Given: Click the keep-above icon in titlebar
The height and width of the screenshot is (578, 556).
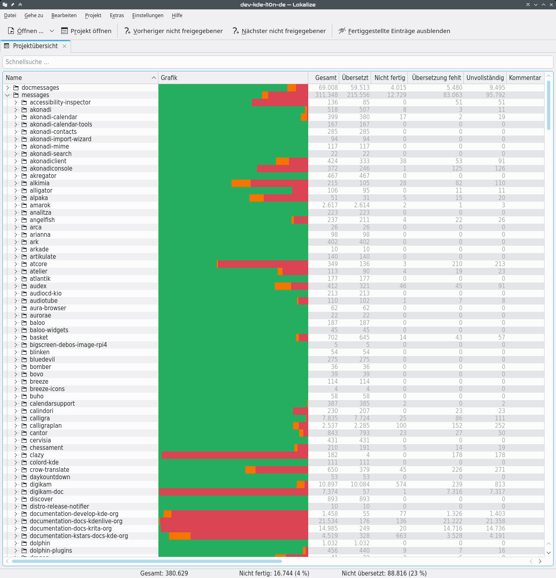Looking at the screenshot, I should pyautogui.click(x=20, y=4).
